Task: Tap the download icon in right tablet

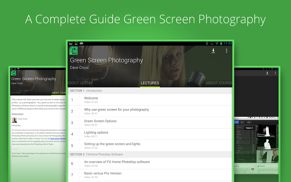Action: click(267, 73)
